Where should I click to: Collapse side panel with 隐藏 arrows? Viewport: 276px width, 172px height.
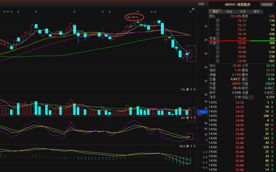click(202, 4)
